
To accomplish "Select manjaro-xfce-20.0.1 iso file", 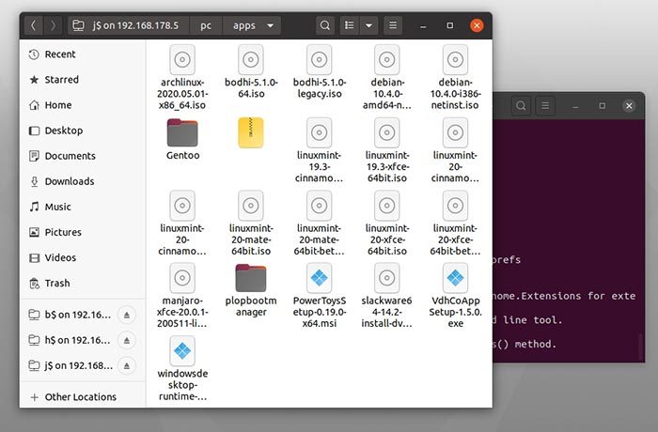I will pos(182,296).
